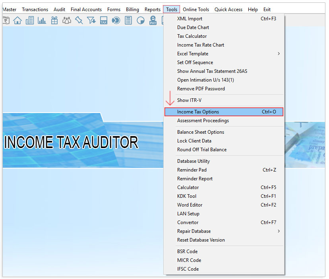Open Due Date Chart

click(224, 27)
